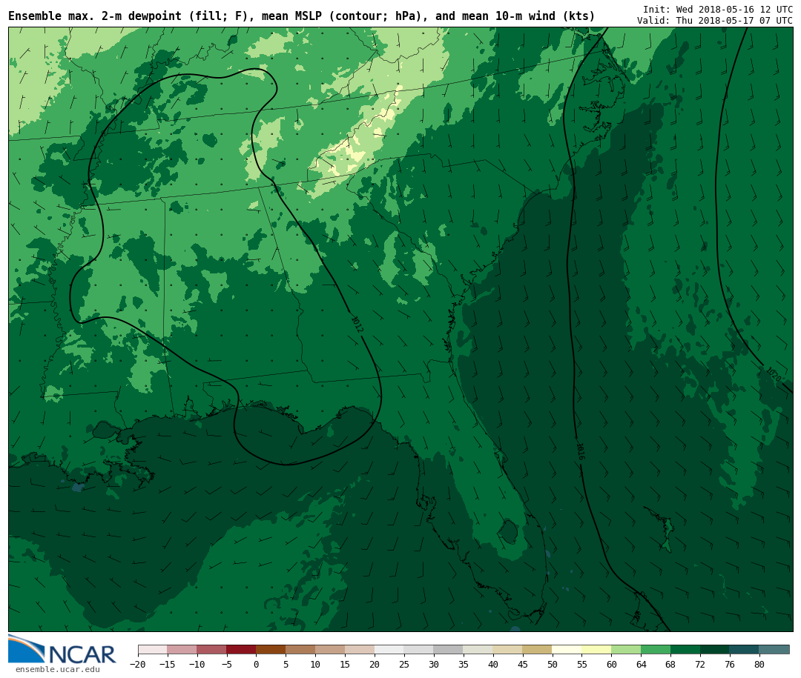This screenshot has width=801, height=678.
Task: Select the above-80 gray-teal swatch
Action: [x=774, y=649]
